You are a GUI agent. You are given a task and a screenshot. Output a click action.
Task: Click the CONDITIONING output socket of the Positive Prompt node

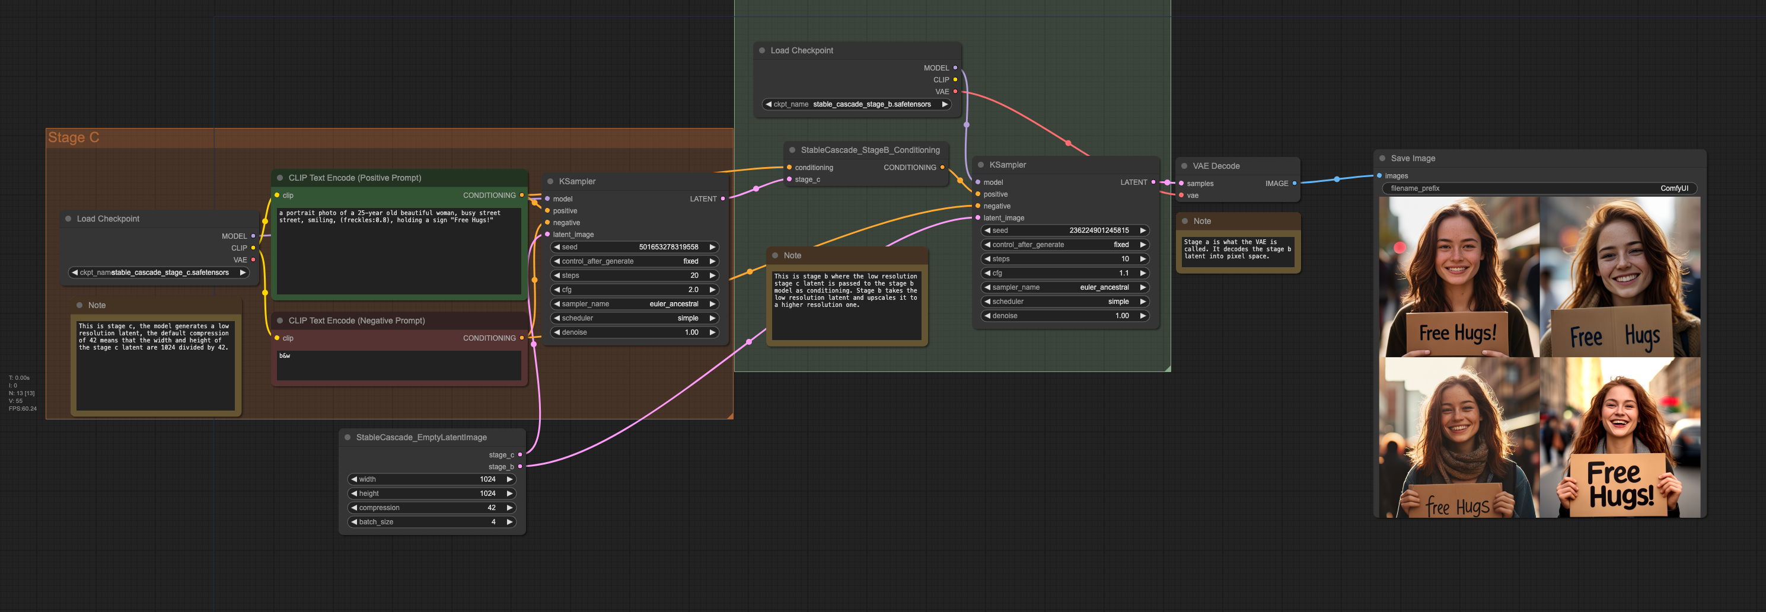(x=522, y=195)
